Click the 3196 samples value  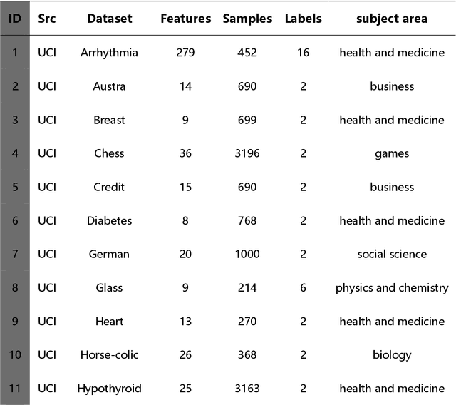(247, 153)
